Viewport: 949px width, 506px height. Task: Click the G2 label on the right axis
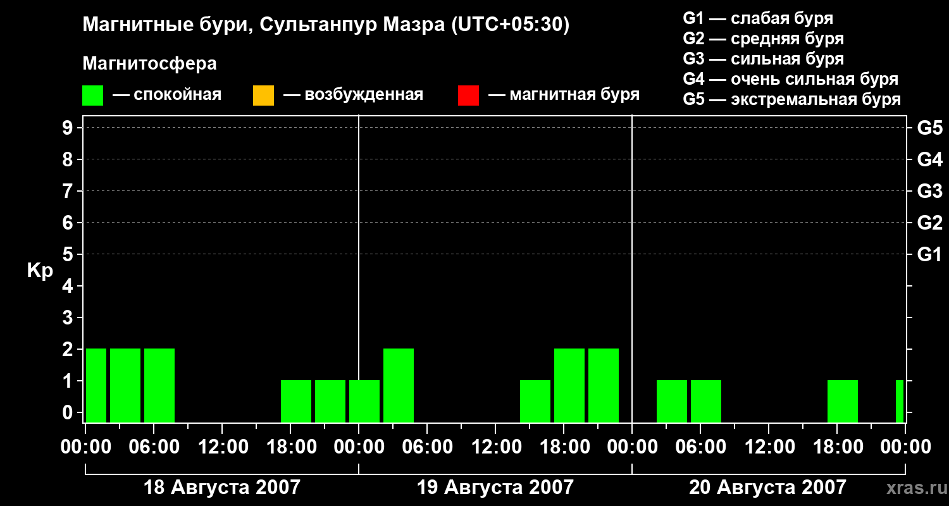(929, 223)
